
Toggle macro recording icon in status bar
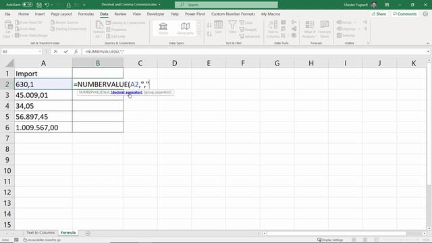[x=16, y=240]
